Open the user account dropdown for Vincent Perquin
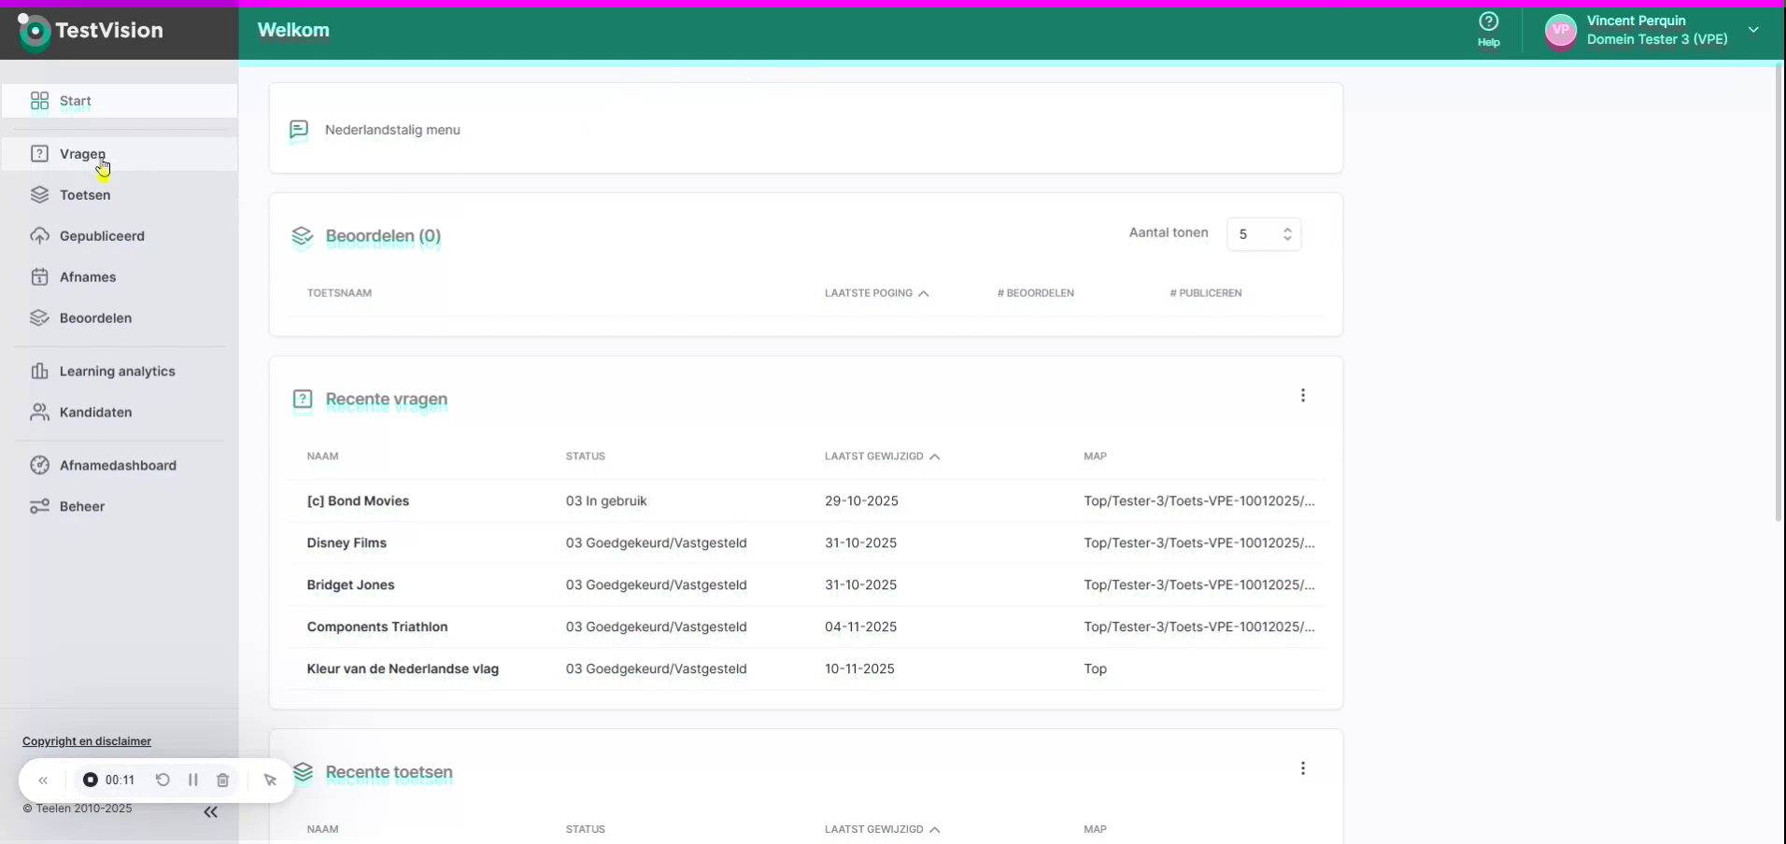Screen dimensions: 1786x844 (1753, 29)
